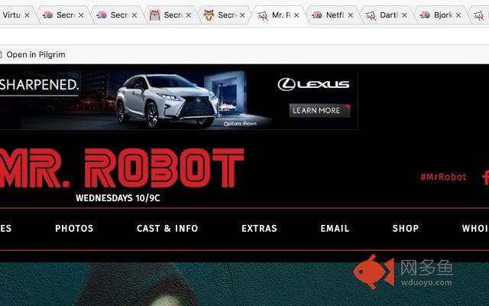Screen dimensions: 489x306
Task: Close the Dart tab
Action: (x=404, y=15)
